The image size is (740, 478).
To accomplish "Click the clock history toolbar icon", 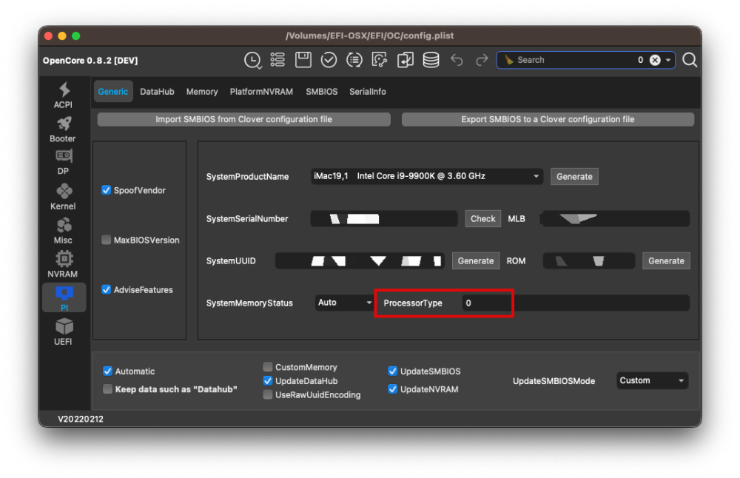I will 253,60.
